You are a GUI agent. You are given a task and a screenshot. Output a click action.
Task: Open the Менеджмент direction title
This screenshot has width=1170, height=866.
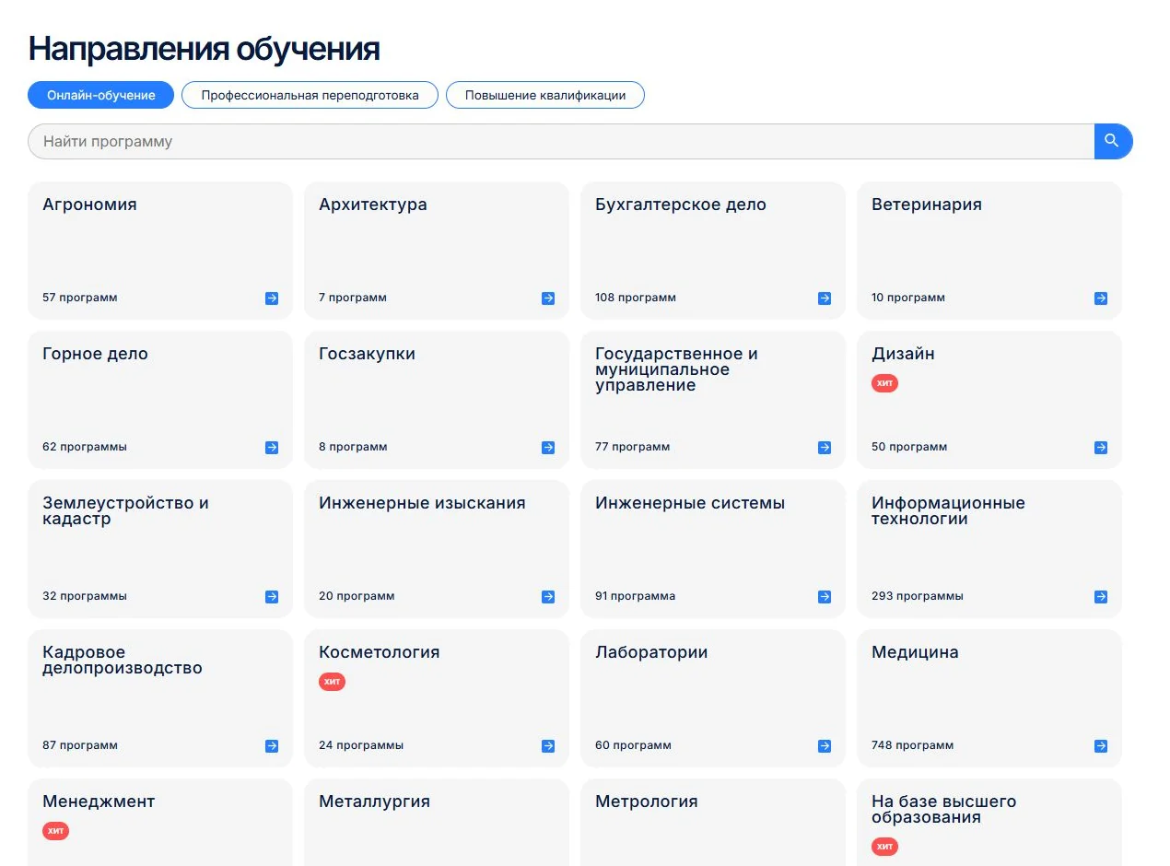pos(99,802)
